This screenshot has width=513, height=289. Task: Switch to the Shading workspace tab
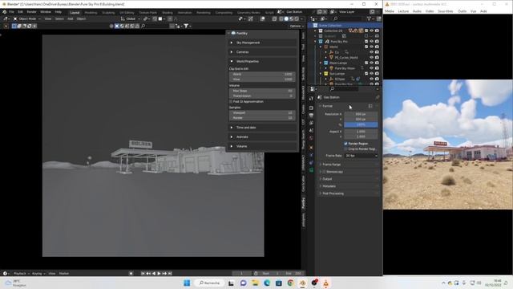pos(168,13)
